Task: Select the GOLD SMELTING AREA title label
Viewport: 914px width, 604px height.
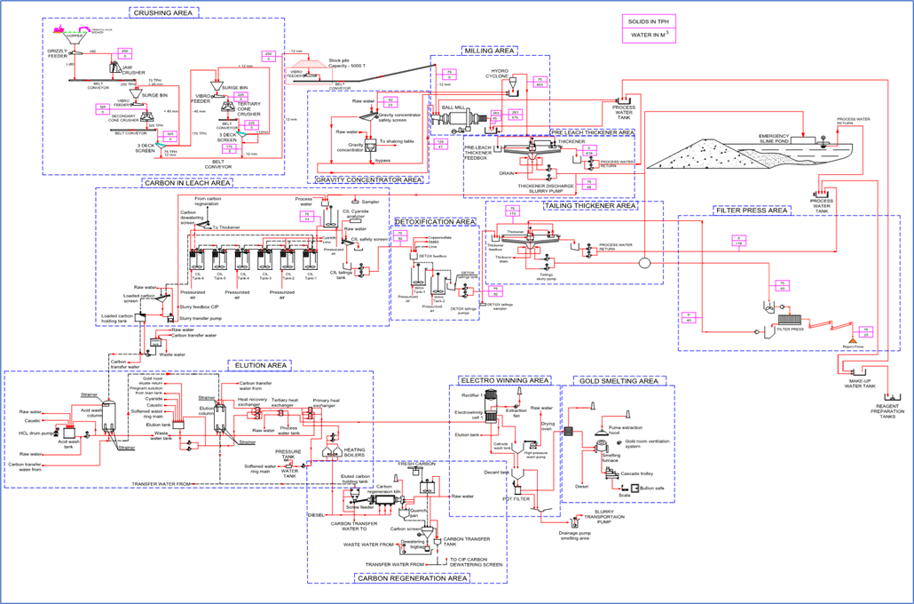Action: tap(619, 381)
